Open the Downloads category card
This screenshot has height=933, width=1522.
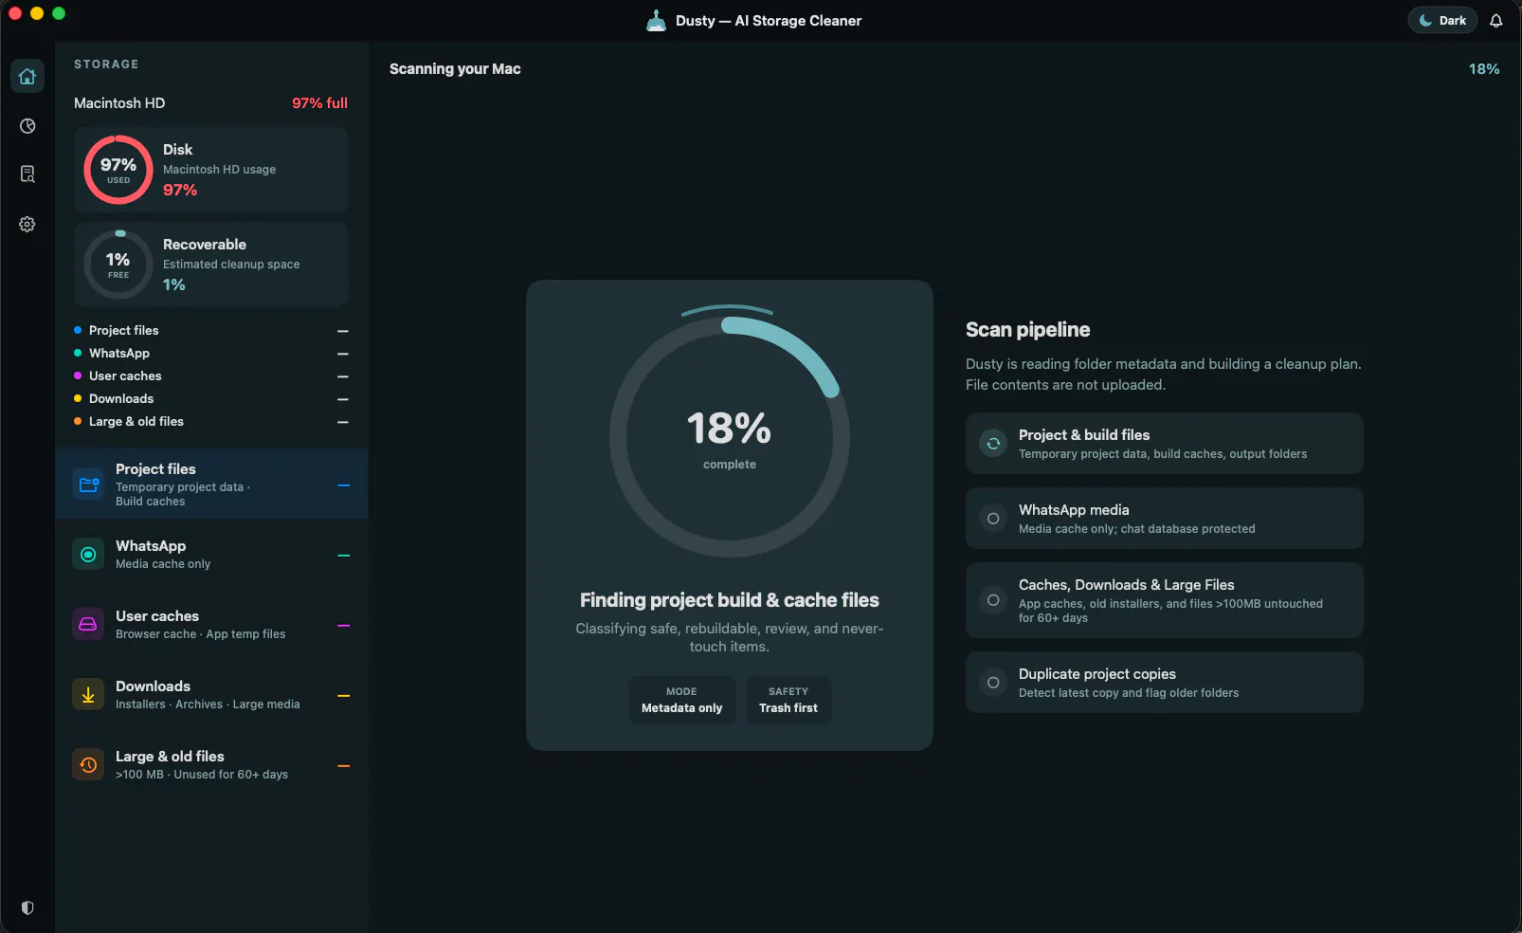[x=211, y=695]
